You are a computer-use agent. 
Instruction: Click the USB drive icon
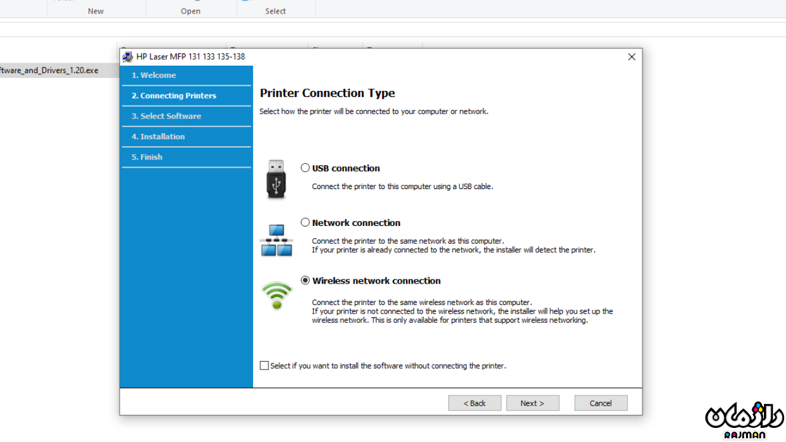[276, 179]
